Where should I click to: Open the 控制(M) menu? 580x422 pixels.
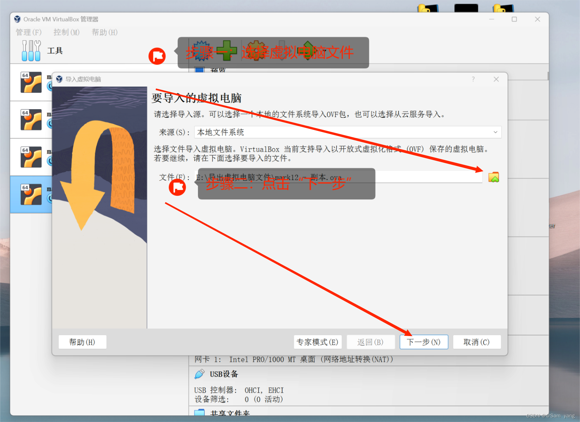(x=67, y=32)
